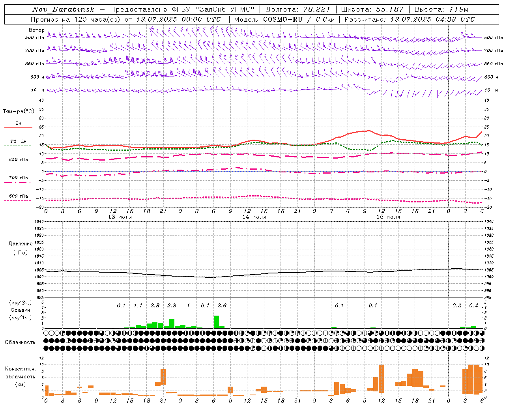Click the date label 14 июля
The image size is (505, 404).
coord(254,217)
